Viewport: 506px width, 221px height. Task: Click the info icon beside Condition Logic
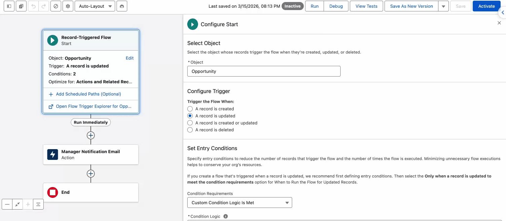point(226,216)
